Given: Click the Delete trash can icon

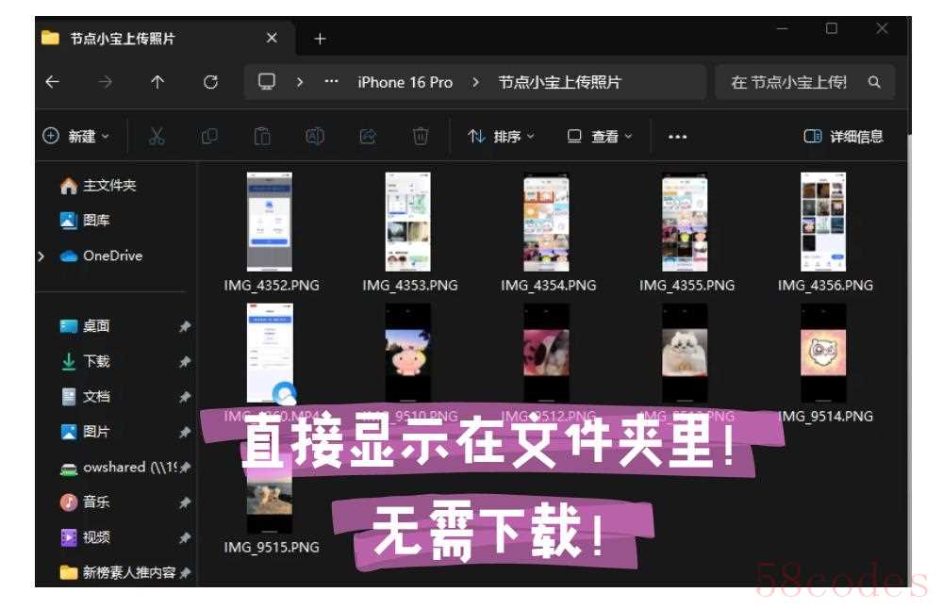Looking at the screenshot, I should (421, 137).
